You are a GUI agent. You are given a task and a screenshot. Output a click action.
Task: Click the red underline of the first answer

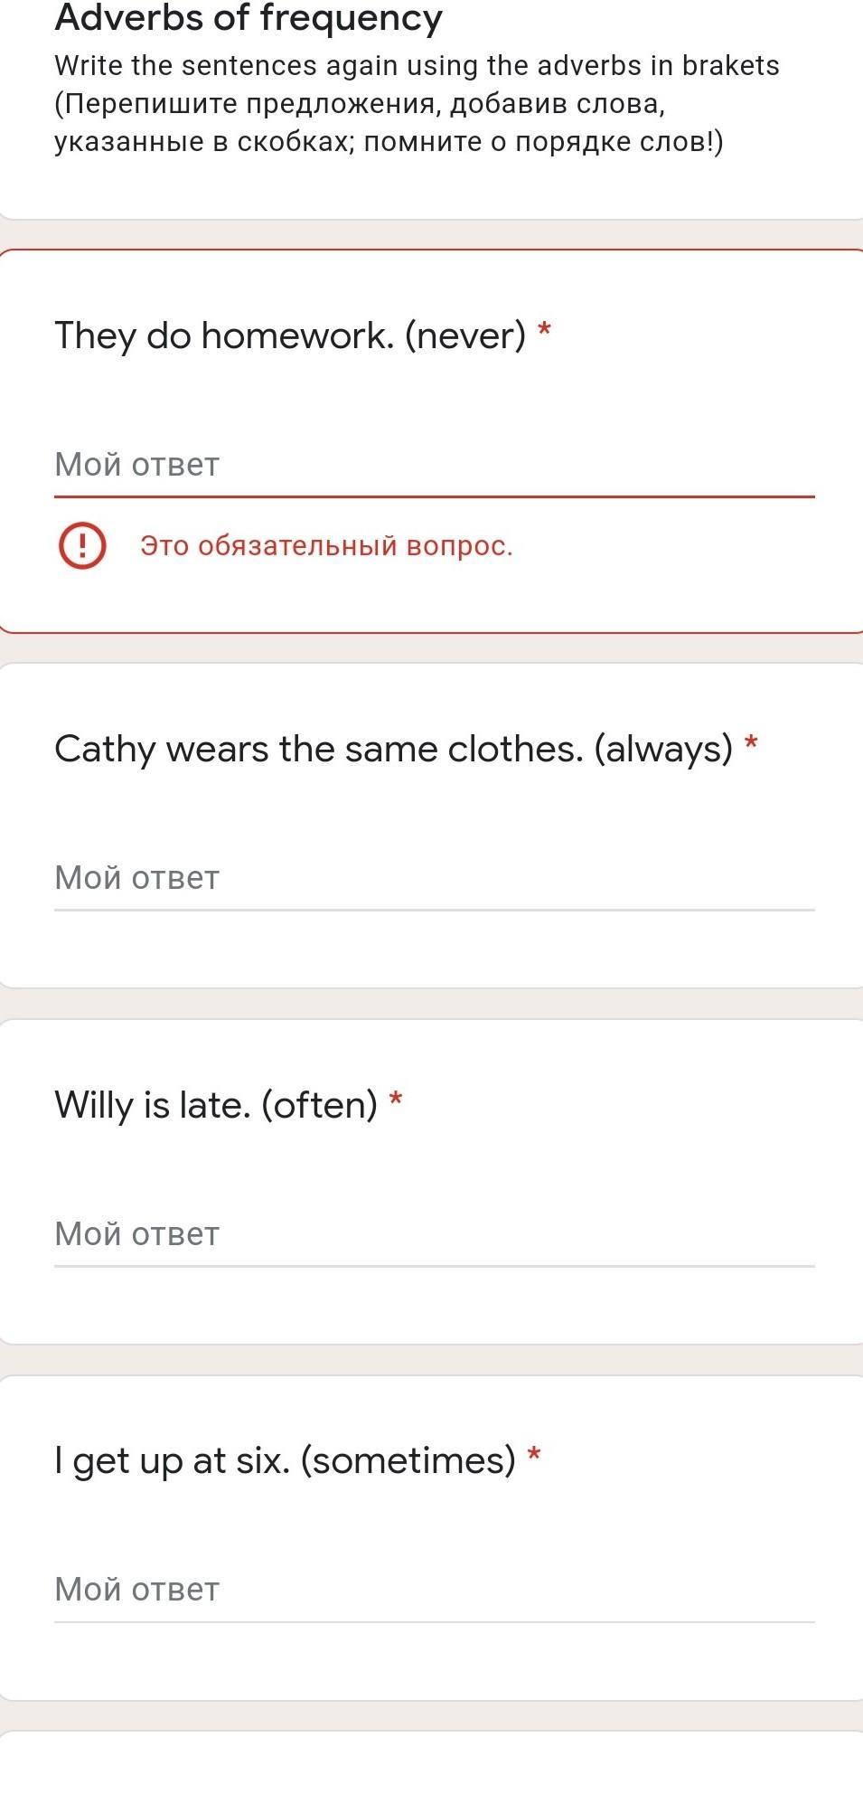click(434, 496)
